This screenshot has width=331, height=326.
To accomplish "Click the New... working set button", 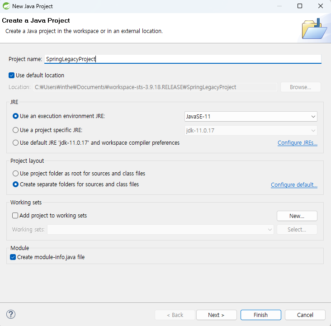I will point(297,216).
